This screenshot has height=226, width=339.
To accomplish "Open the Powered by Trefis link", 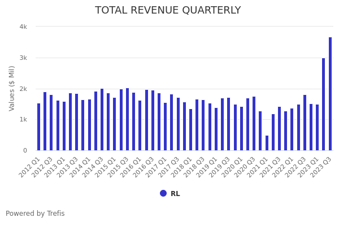I will (x=35, y=214).
